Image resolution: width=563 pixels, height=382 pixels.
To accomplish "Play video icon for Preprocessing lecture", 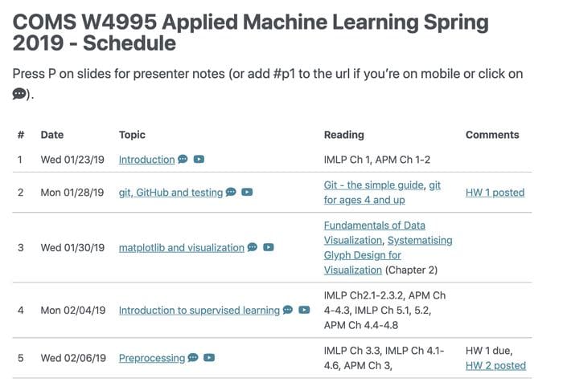I will point(209,358).
